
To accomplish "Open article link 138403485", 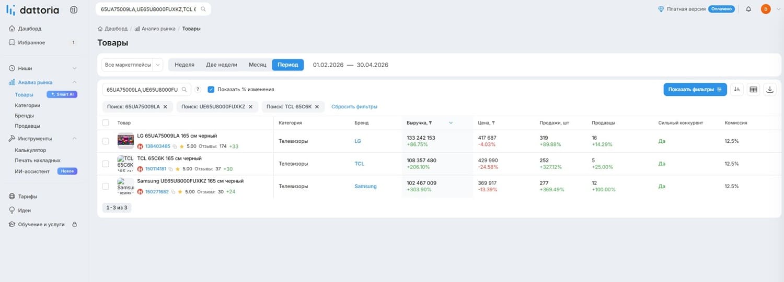I will click(x=158, y=146).
